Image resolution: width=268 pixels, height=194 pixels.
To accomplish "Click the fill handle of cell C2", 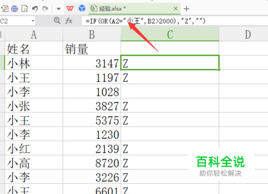I will [x=219, y=69].
